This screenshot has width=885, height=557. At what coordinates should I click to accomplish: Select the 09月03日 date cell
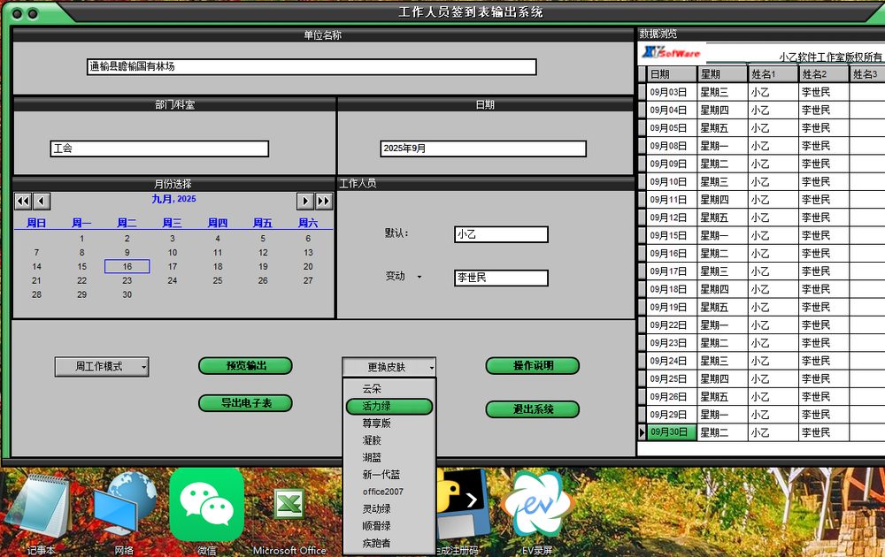671,93
